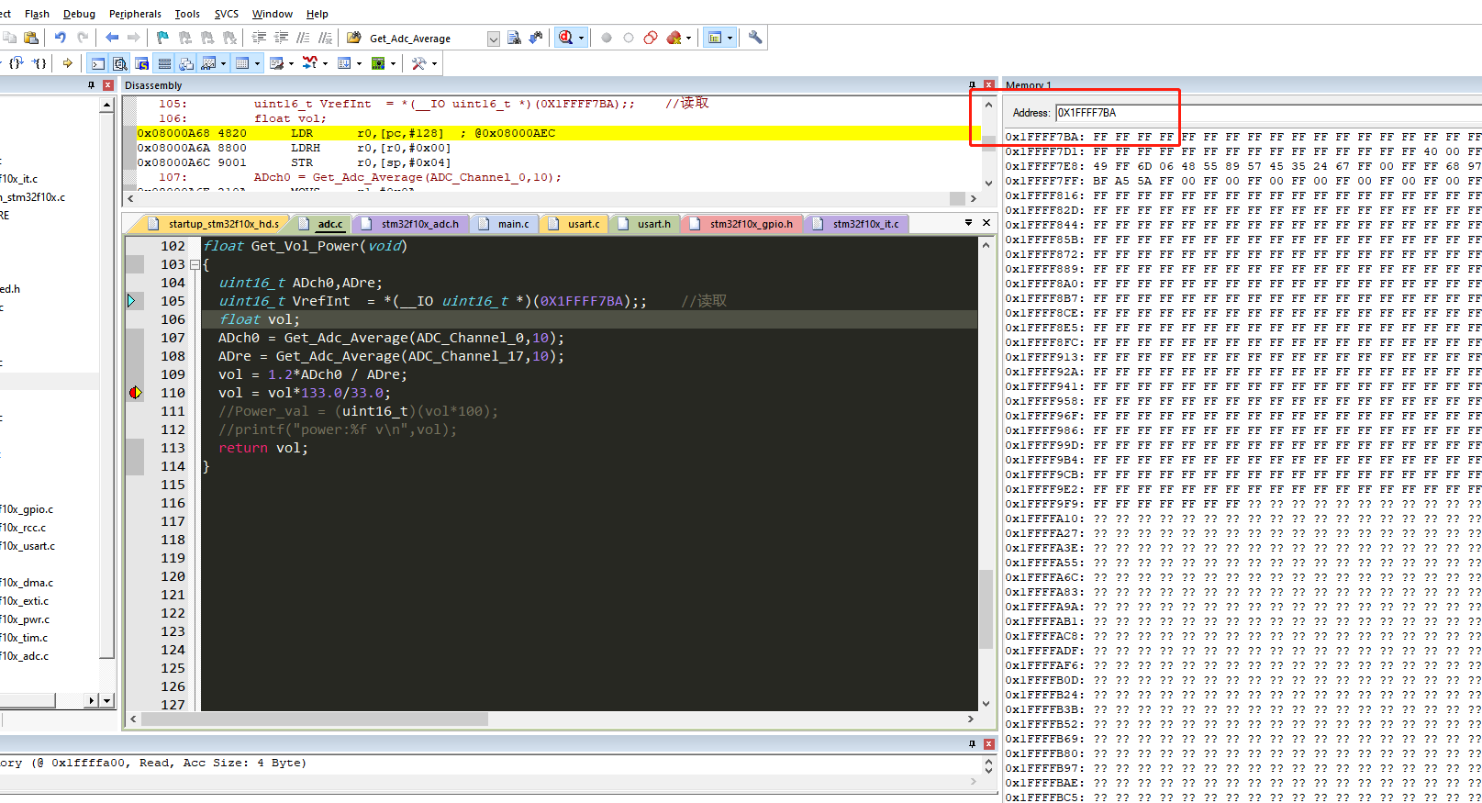Click the incremental find binoculars icon

click(x=536, y=38)
